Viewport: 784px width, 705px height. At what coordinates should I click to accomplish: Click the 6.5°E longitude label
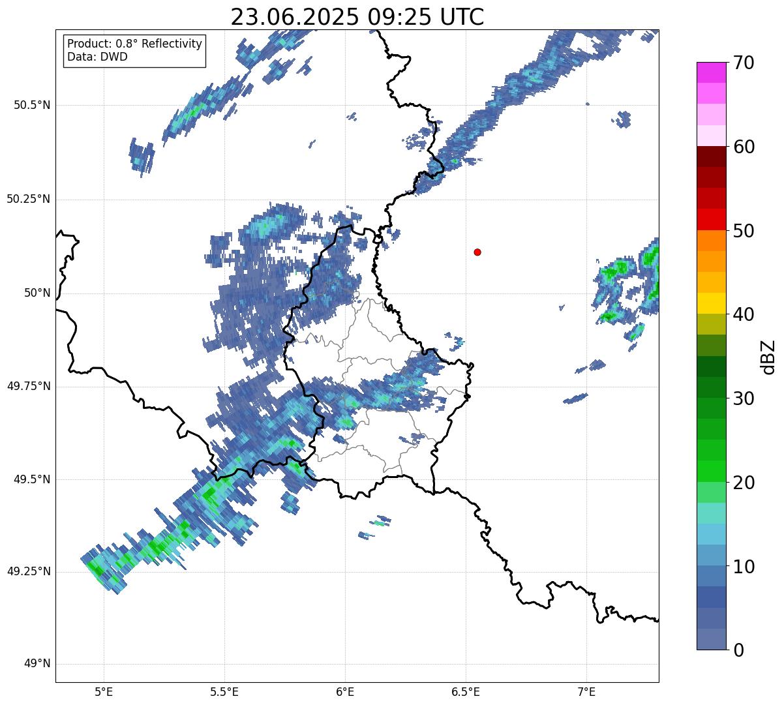[x=466, y=691]
